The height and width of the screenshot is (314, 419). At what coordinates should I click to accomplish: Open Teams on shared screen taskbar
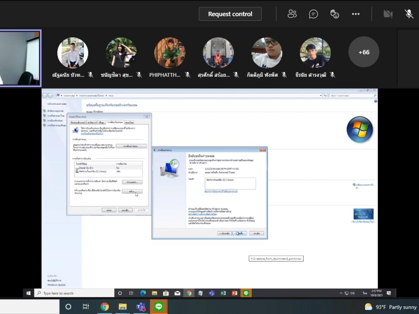tap(212, 293)
